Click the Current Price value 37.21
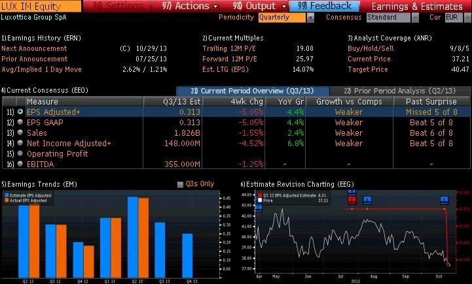This screenshot has width=472, height=284. pos(460,59)
